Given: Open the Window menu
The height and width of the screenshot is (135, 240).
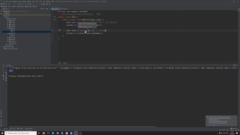Looking at the screenshot, I should coord(48,1).
